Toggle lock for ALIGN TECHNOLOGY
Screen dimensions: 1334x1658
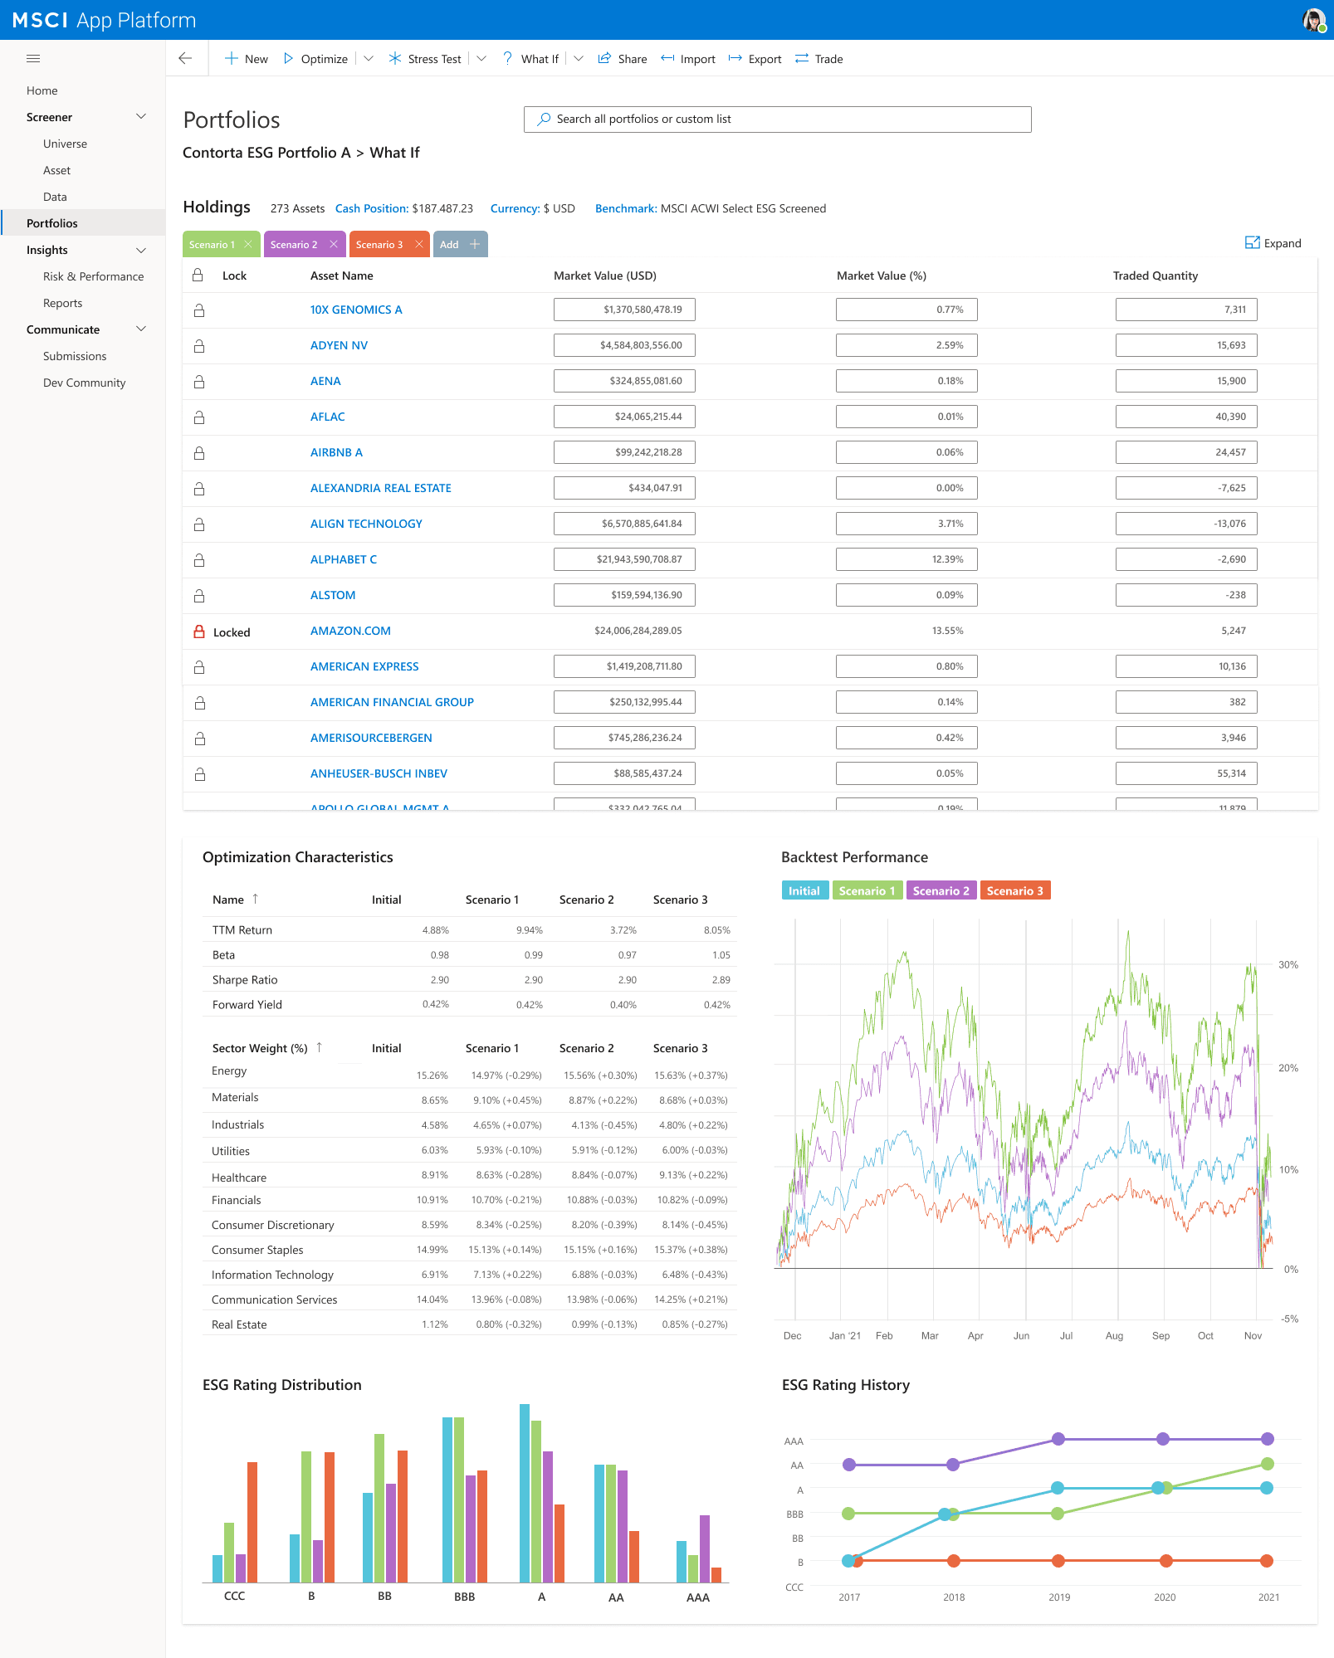coord(199,524)
